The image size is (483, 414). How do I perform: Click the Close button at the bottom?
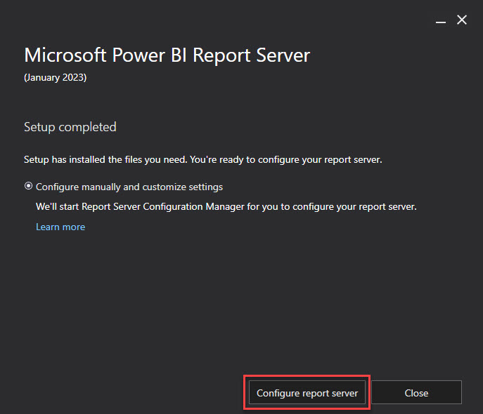[x=416, y=392]
